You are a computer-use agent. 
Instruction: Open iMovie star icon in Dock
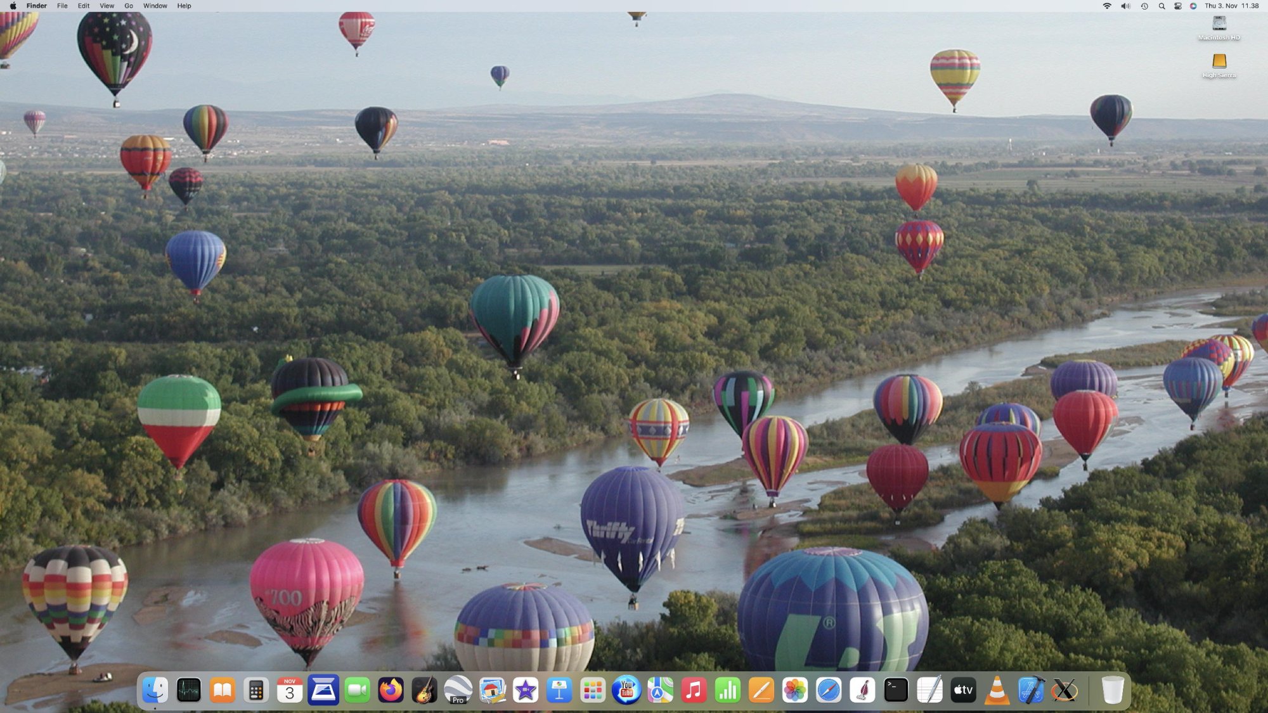(x=526, y=690)
